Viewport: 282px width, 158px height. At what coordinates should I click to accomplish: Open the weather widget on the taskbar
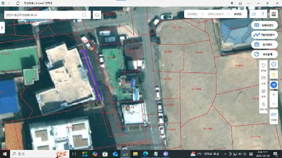coord(205,154)
